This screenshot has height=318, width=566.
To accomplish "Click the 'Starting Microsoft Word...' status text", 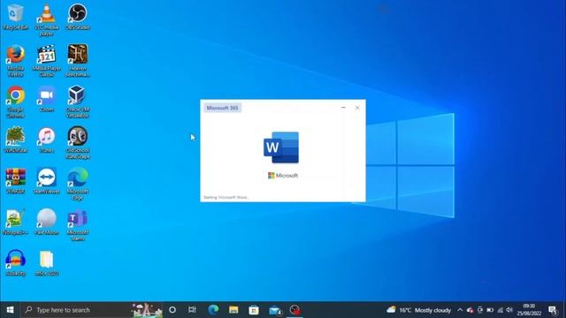I will (226, 197).
